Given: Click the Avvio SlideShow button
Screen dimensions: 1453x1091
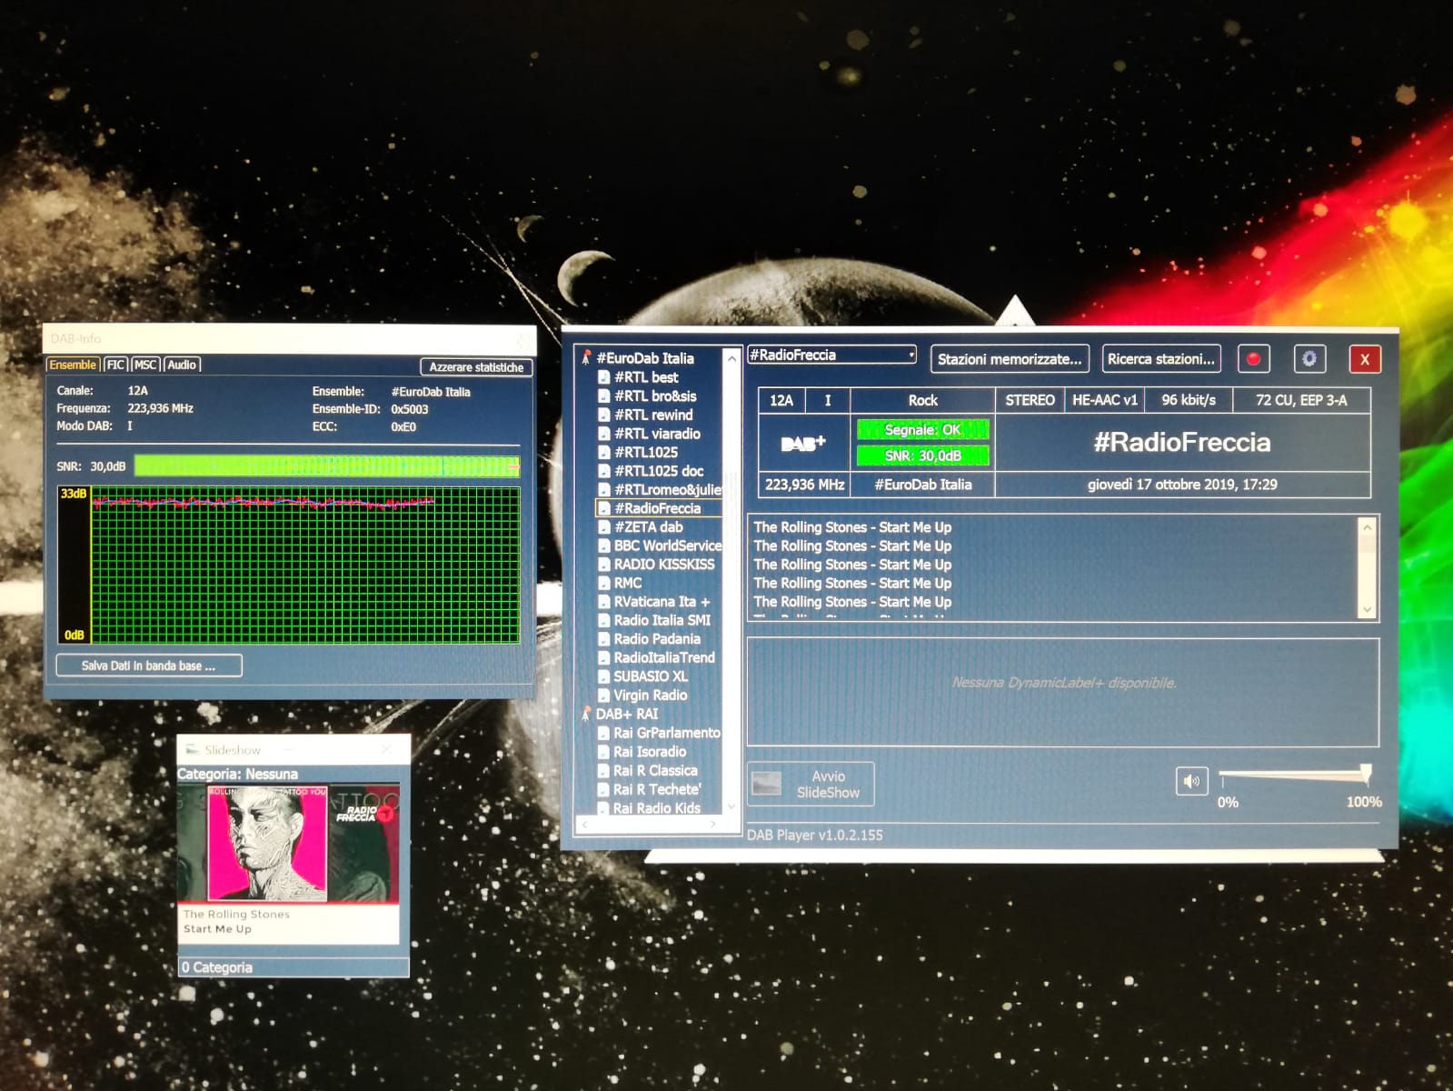Looking at the screenshot, I should (811, 784).
